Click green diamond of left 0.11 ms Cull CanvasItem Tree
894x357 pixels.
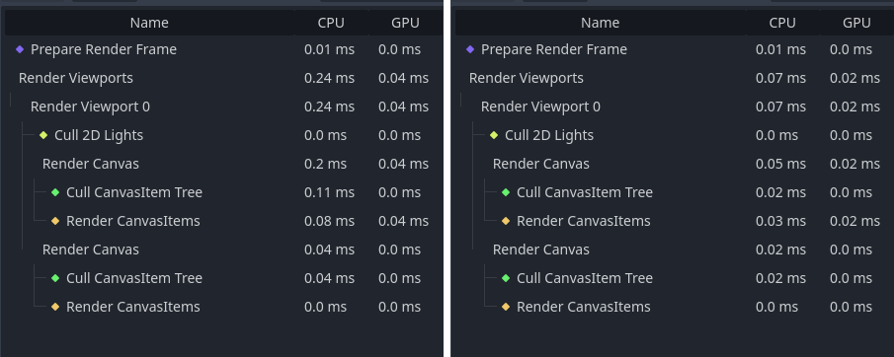(55, 192)
